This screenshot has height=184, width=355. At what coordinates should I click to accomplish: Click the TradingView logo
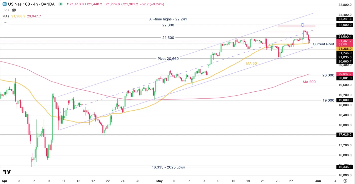(7, 172)
